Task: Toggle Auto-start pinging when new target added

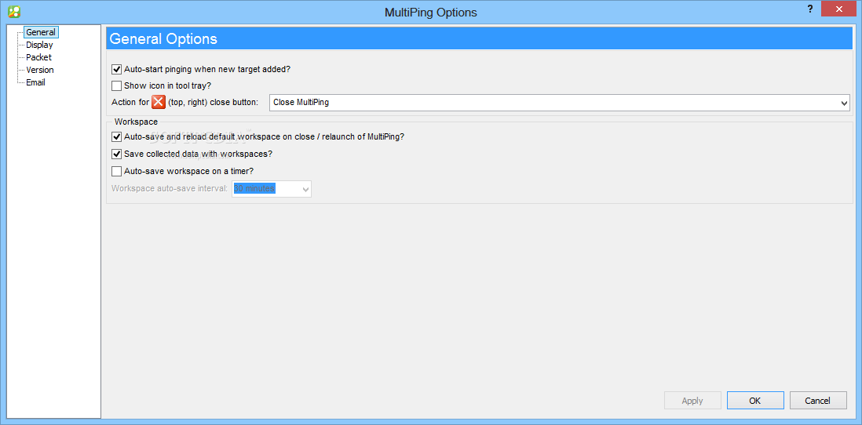Action: click(x=116, y=70)
